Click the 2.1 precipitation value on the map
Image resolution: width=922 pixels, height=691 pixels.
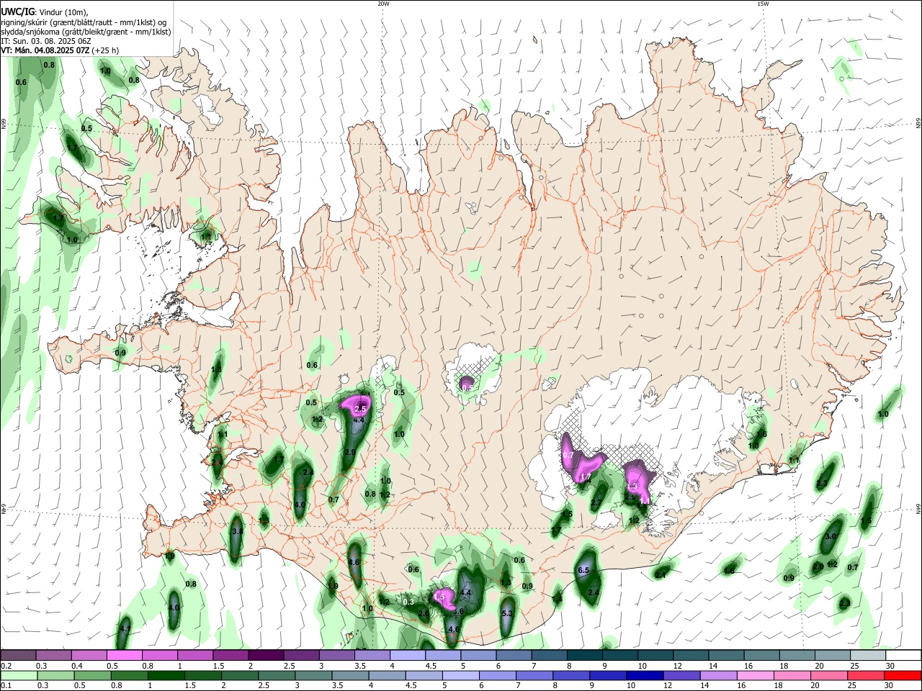click(660, 574)
